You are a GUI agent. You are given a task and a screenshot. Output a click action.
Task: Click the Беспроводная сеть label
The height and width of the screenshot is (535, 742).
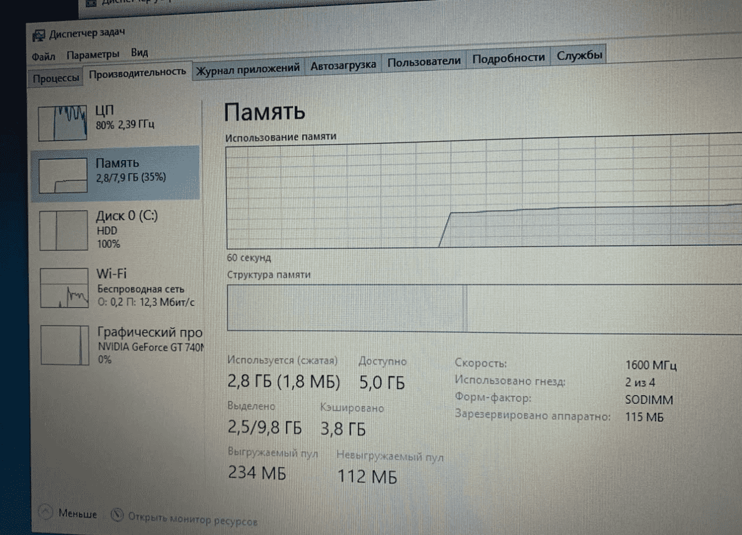tap(141, 289)
